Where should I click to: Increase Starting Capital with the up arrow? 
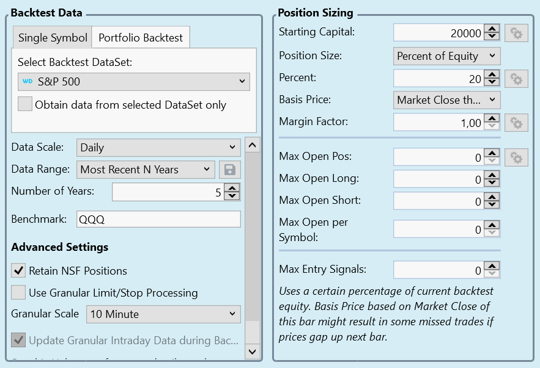[492, 29]
